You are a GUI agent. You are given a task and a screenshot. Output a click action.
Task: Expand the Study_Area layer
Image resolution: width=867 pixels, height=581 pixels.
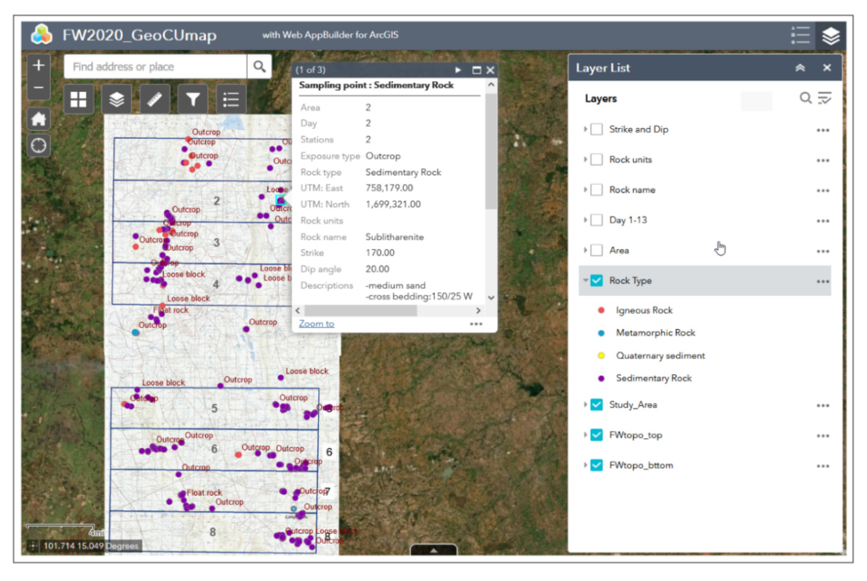(585, 404)
